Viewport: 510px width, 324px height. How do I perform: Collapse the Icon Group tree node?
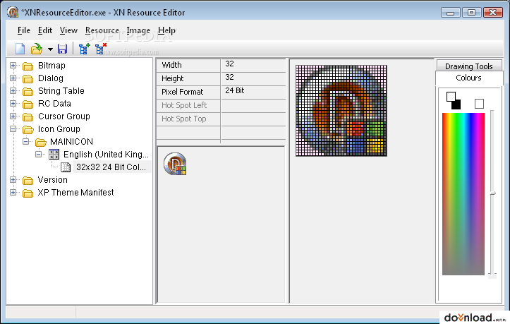pos(13,129)
